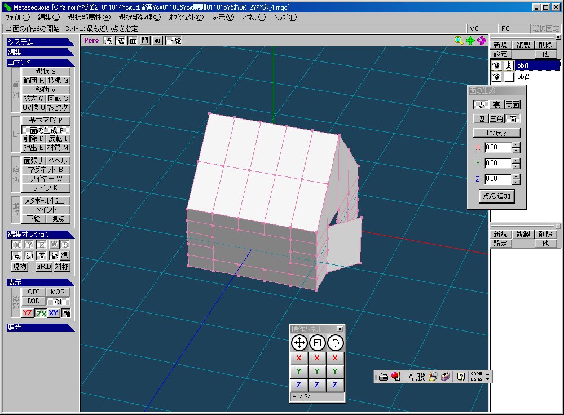
Task: Click the 点の追加 button
Action: coord(497,196)
